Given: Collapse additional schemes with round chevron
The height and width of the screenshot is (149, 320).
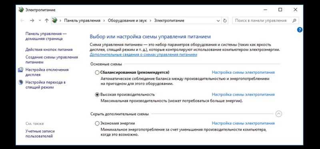Looking at the screenshot, I should point(278,114).
